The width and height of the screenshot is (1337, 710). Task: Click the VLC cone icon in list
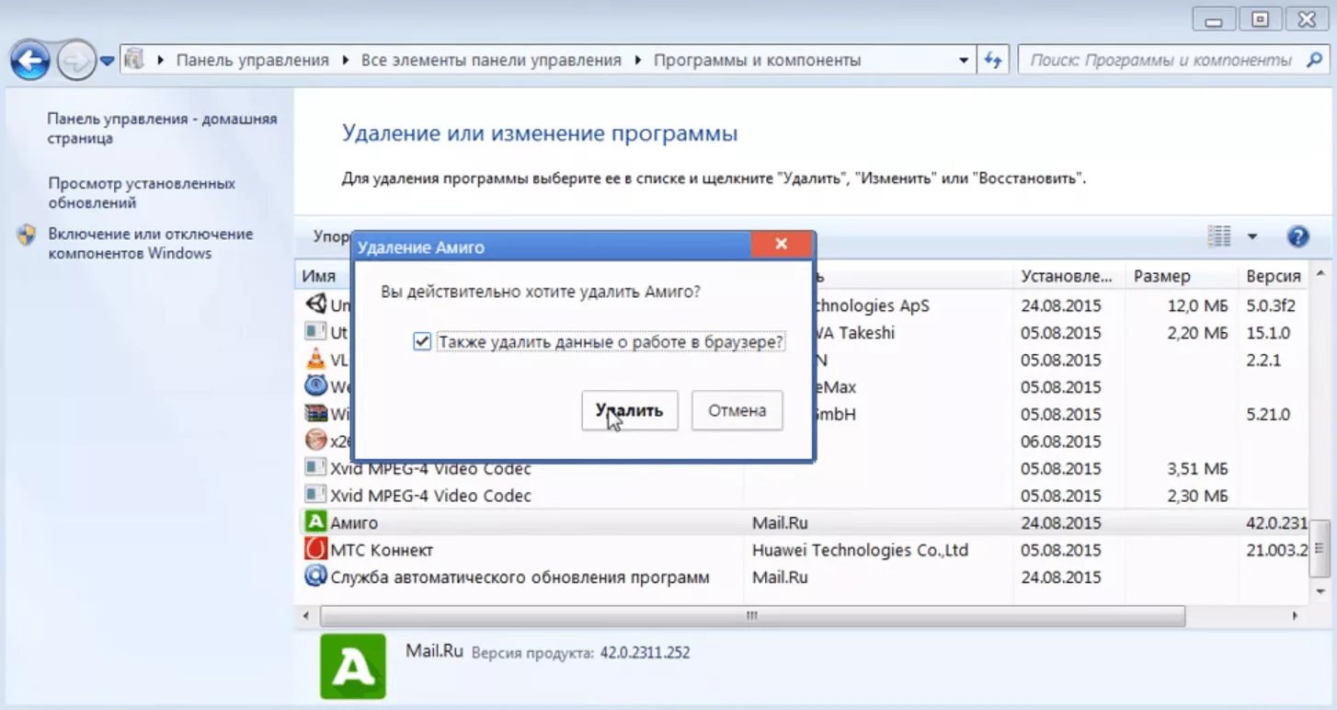tap(315, 360)
